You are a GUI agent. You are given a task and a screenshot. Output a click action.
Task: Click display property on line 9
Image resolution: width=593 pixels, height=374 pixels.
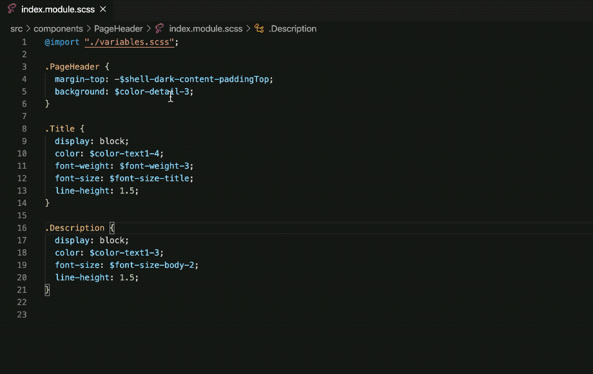click(x=72, y=141)
